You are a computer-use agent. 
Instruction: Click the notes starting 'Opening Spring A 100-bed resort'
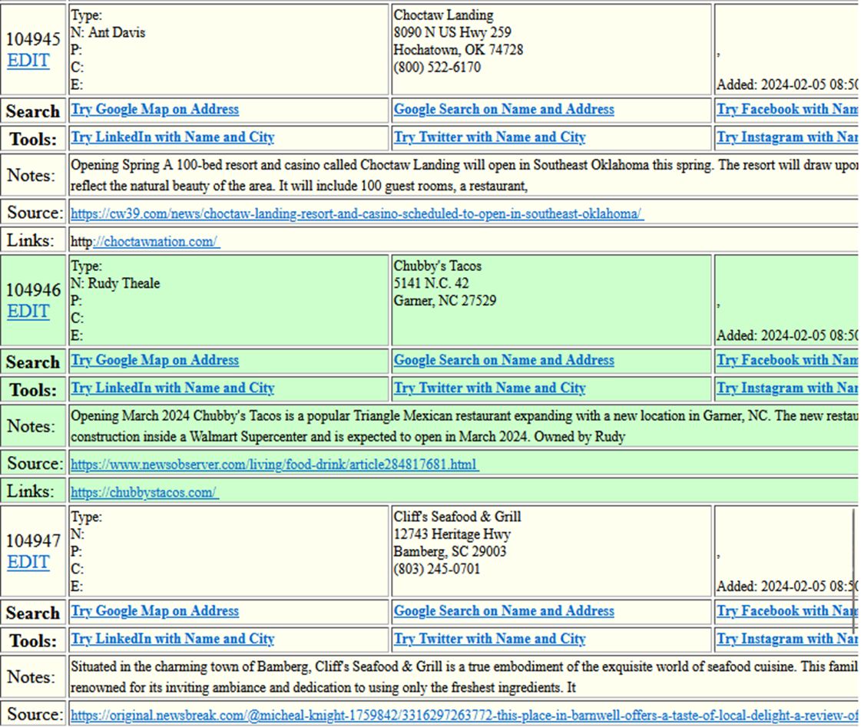pos(464,175)
